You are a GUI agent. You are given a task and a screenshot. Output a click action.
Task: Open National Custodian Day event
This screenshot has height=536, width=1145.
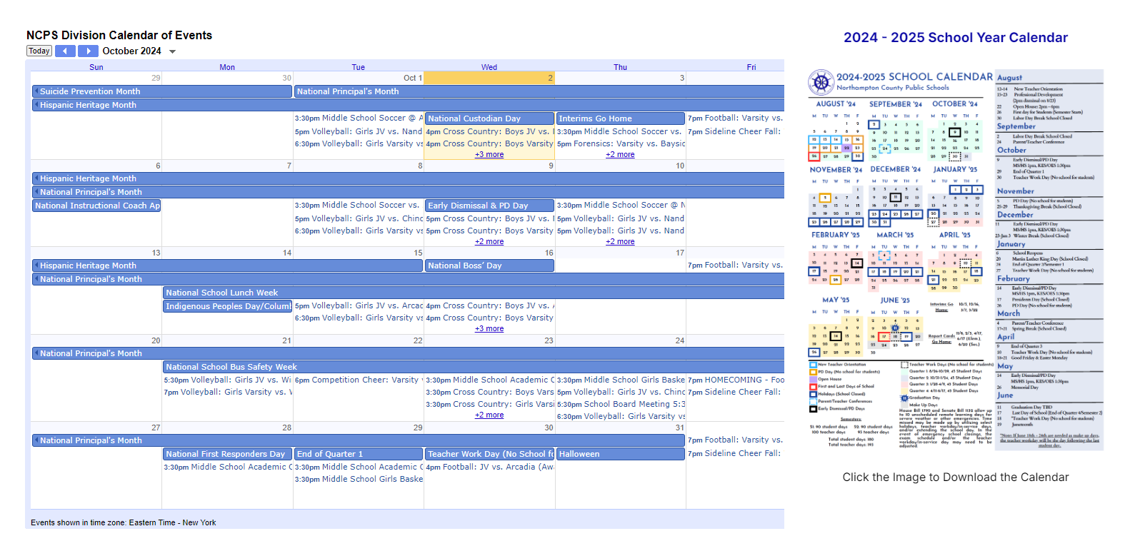click(489, 118)
